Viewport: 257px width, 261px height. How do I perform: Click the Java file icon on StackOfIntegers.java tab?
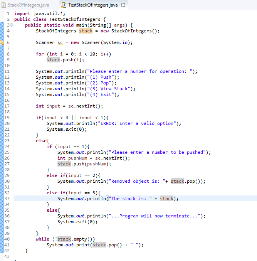pyautogui.click(x=3, y=5)
